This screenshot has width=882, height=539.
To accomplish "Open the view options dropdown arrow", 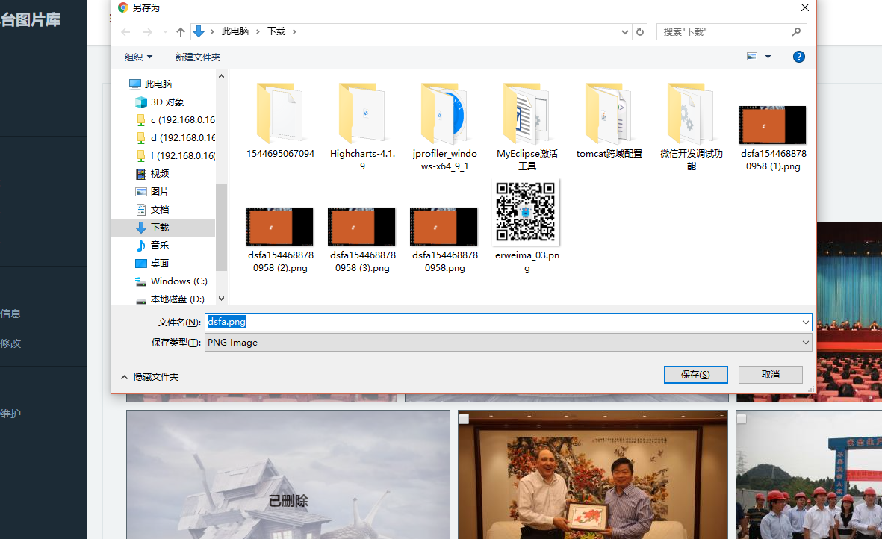I will [x=768, y=57].
